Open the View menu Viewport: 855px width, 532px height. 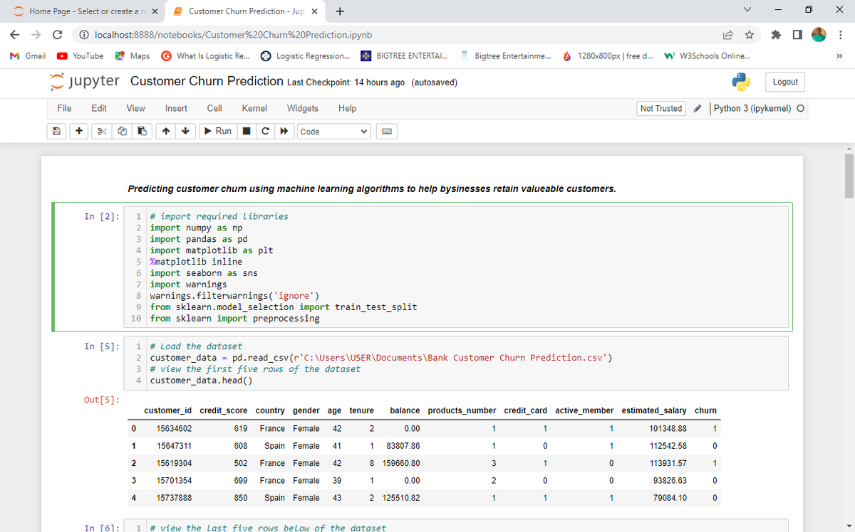point(135,109)
